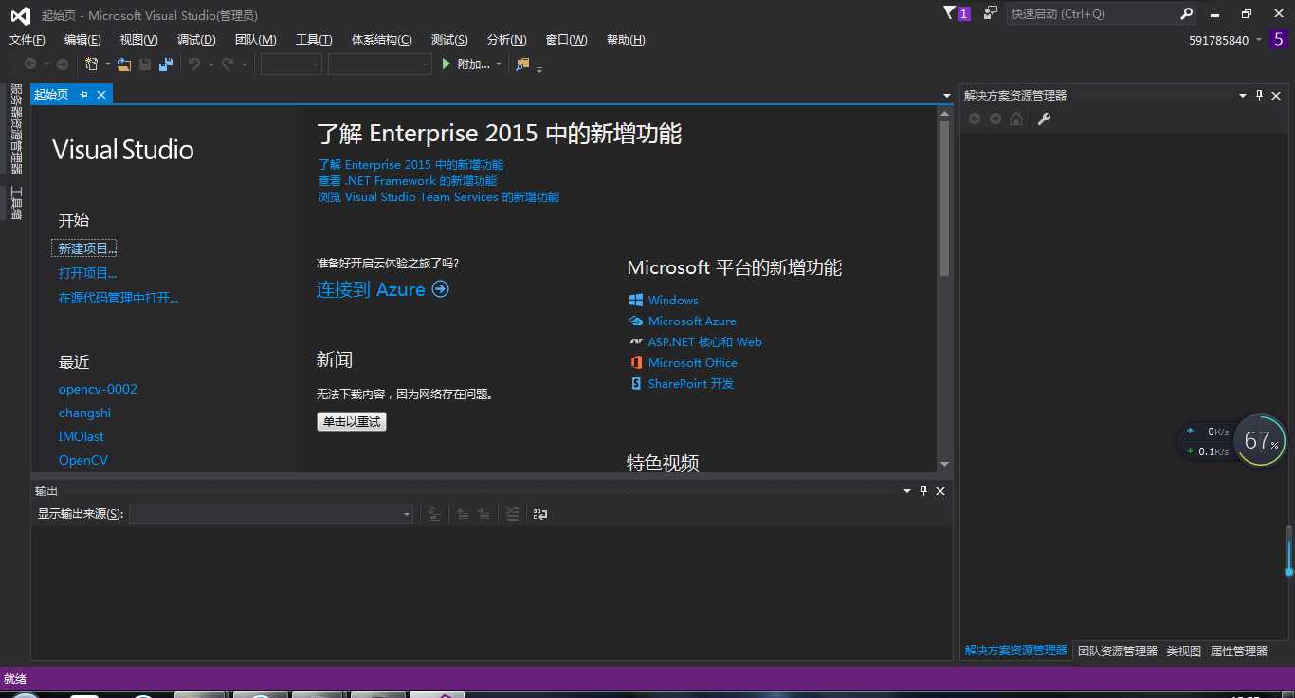Open the document tab list dropdown
This screenshot has height=698, width=1295.
pyautogui.click(x=947, y=95)
